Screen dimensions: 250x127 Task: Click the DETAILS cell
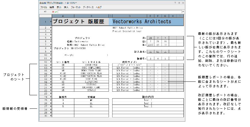(91, 90)
